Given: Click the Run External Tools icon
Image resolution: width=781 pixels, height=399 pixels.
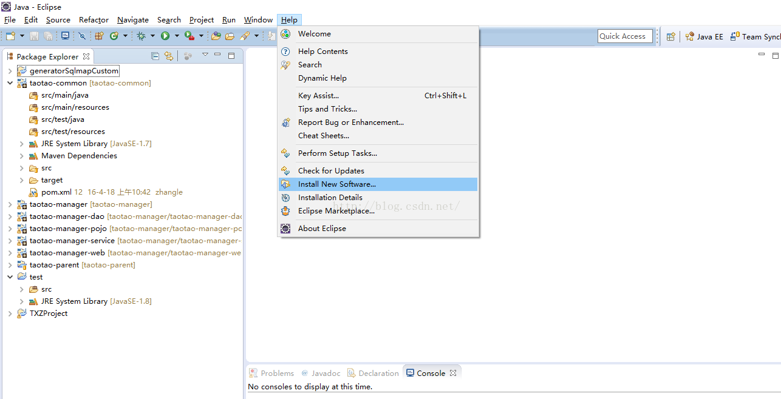Looking at the screenshot, I should pyautogui.click(x=189, y=36).
